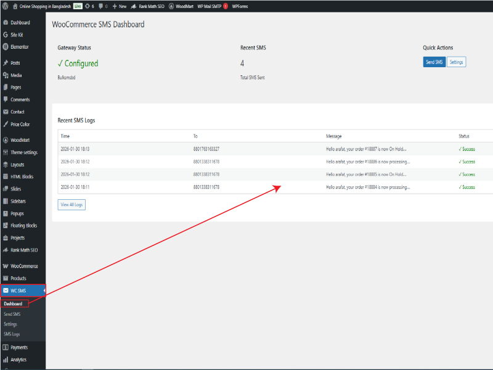This screenshot has width=493, height=370.
Task: Open the New content menu in admin bar
Action: (x=119, y=6)
